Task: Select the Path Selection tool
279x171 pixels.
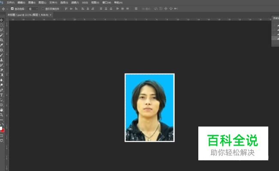Action: (x=1, y=100)
